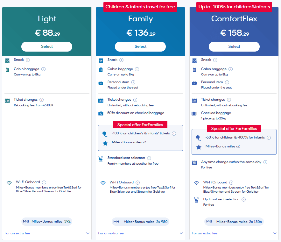The height and width of the screenshot is (242, 281).
Task: Select the Family fare for €136.29
Action: tap(140, 46)
